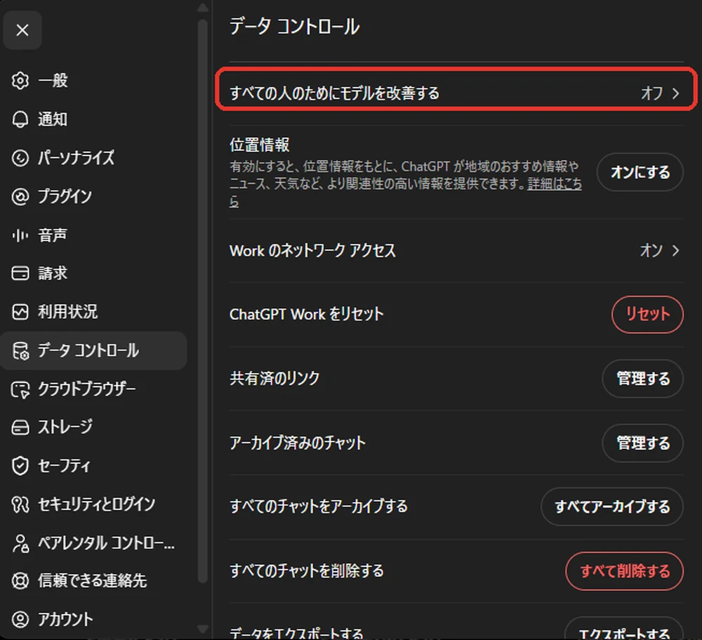Screen dimensions: 702x640
Task: Click the gear icon beside 一般
Action: [20, 81]
